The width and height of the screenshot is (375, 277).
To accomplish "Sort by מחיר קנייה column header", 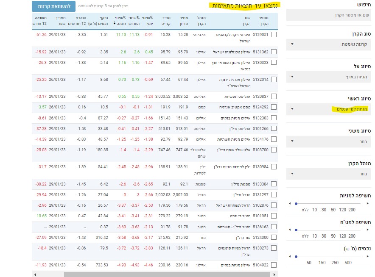I will (166, 21).
